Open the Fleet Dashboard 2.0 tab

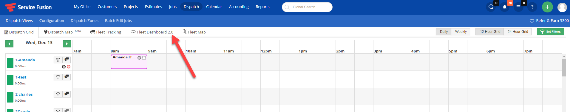(x=152, y=32)
